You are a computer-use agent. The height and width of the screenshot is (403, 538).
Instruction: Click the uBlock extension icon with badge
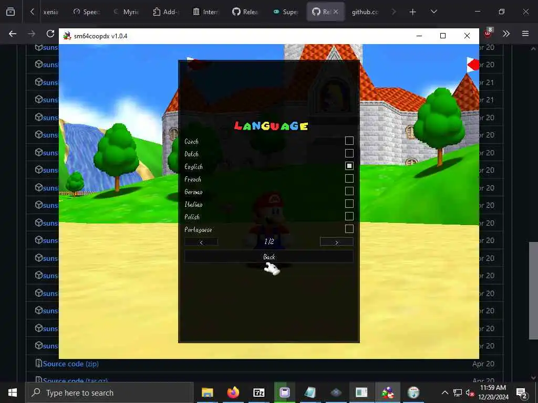[x=488, y=33]
